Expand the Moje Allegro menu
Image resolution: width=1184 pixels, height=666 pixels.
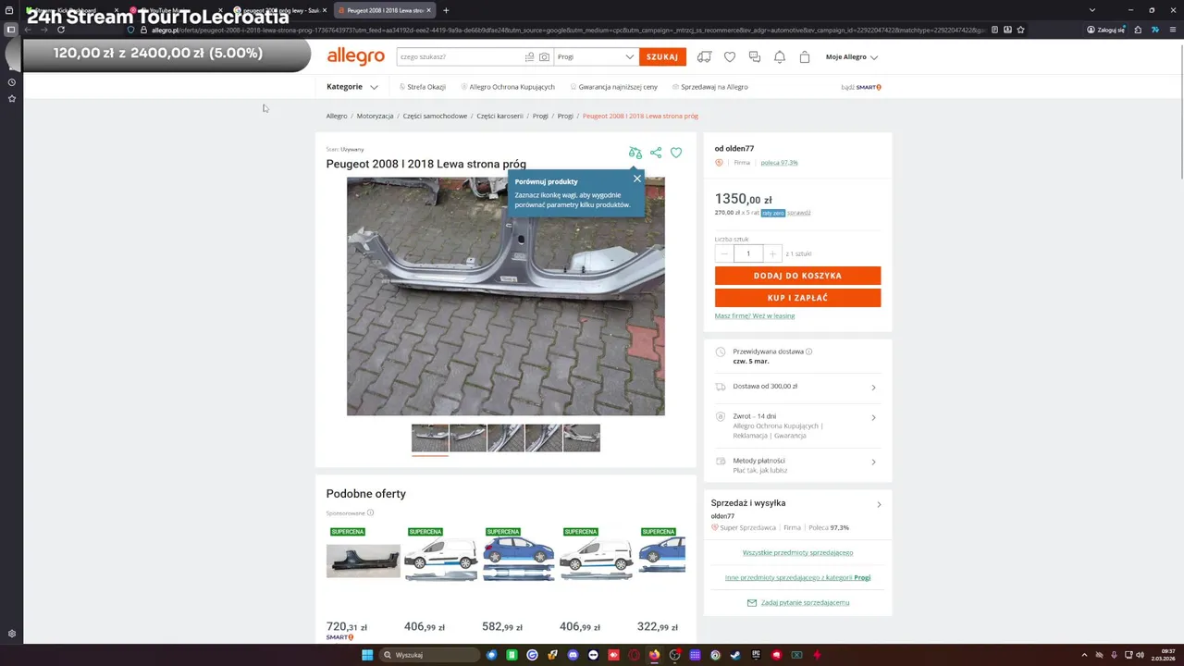coord(852,56)
